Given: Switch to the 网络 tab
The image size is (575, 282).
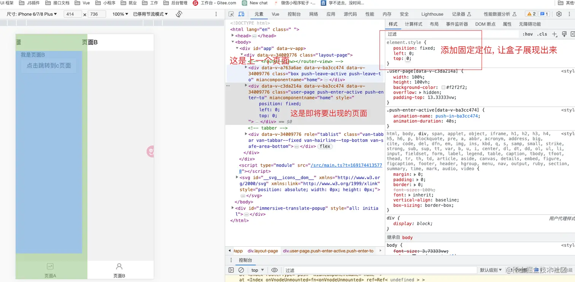Looking at the screenshot, I should (x=314, y=14).
